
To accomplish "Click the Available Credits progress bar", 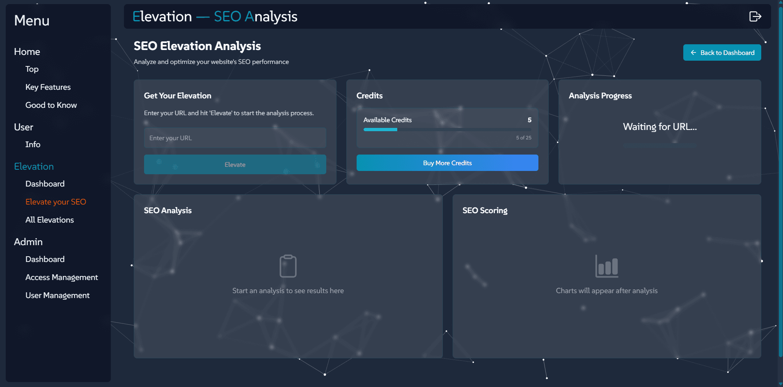I will [447, 130].
